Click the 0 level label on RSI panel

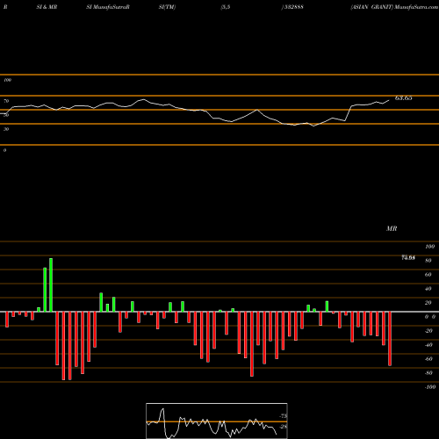tap(4, 150)
